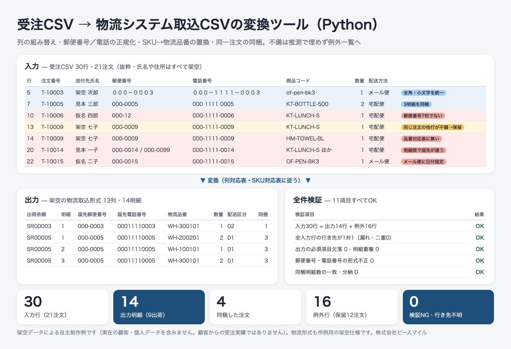This screenshot has width=511, height=349.
Task: Click output phone number 00011110003
Action: [136, 226]
